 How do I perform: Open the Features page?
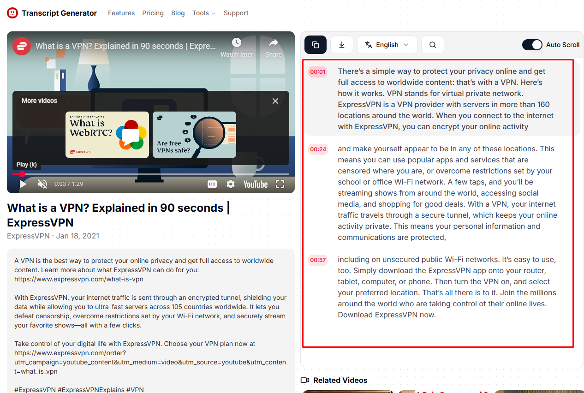click(x=121, y=13)
